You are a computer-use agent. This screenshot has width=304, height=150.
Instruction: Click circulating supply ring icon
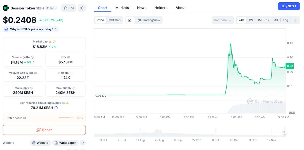tap(56, 108)
